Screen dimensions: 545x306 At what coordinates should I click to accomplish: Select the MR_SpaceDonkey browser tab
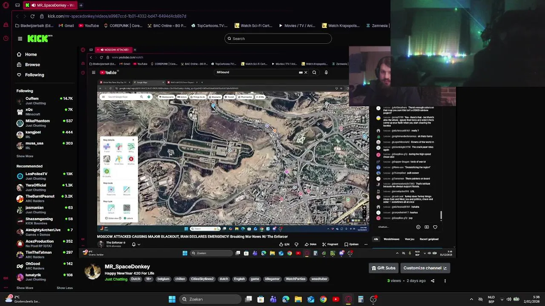coord(50,5)
